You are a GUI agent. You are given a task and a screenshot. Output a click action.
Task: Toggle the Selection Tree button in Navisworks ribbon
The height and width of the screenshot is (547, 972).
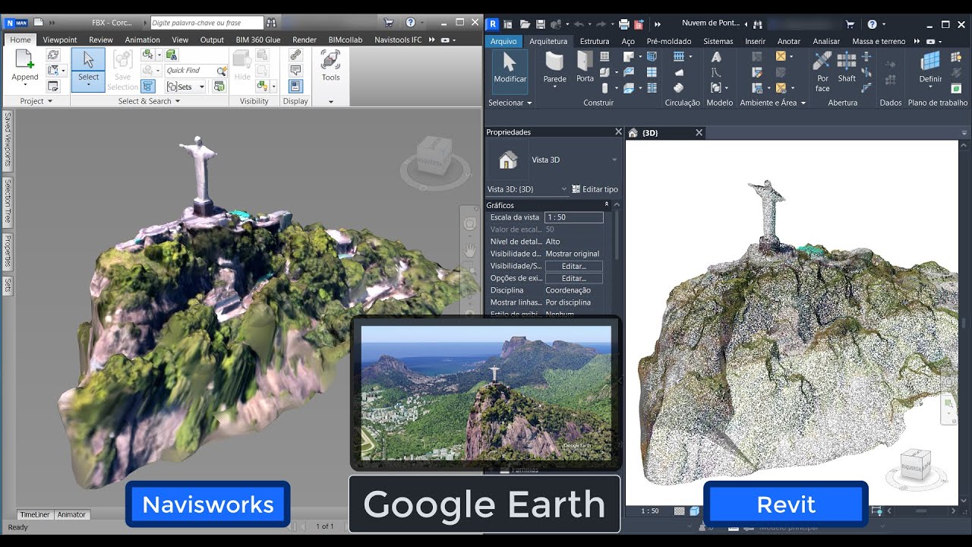point(149,87)
